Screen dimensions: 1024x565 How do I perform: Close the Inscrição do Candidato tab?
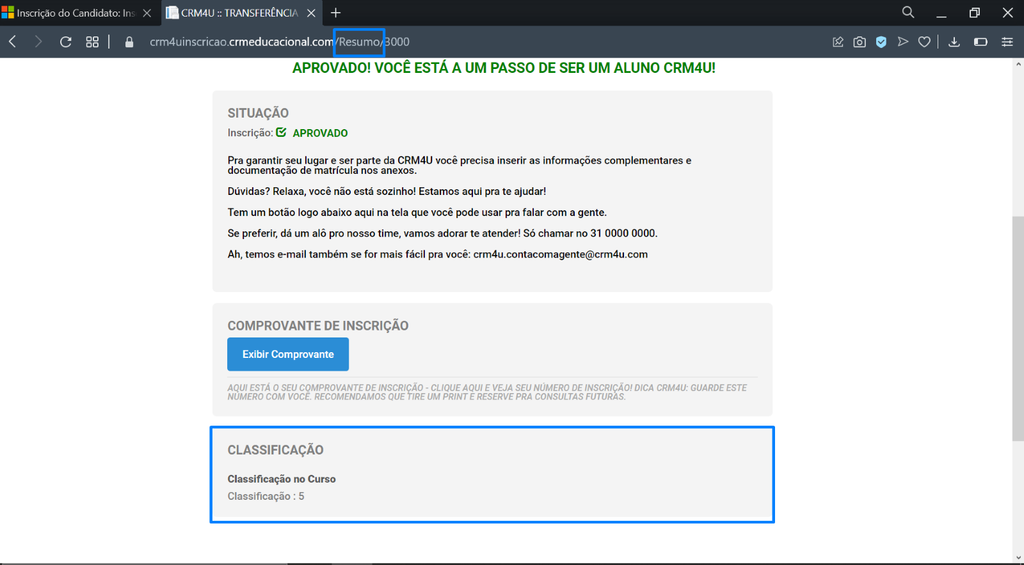(x=147, y=13)
